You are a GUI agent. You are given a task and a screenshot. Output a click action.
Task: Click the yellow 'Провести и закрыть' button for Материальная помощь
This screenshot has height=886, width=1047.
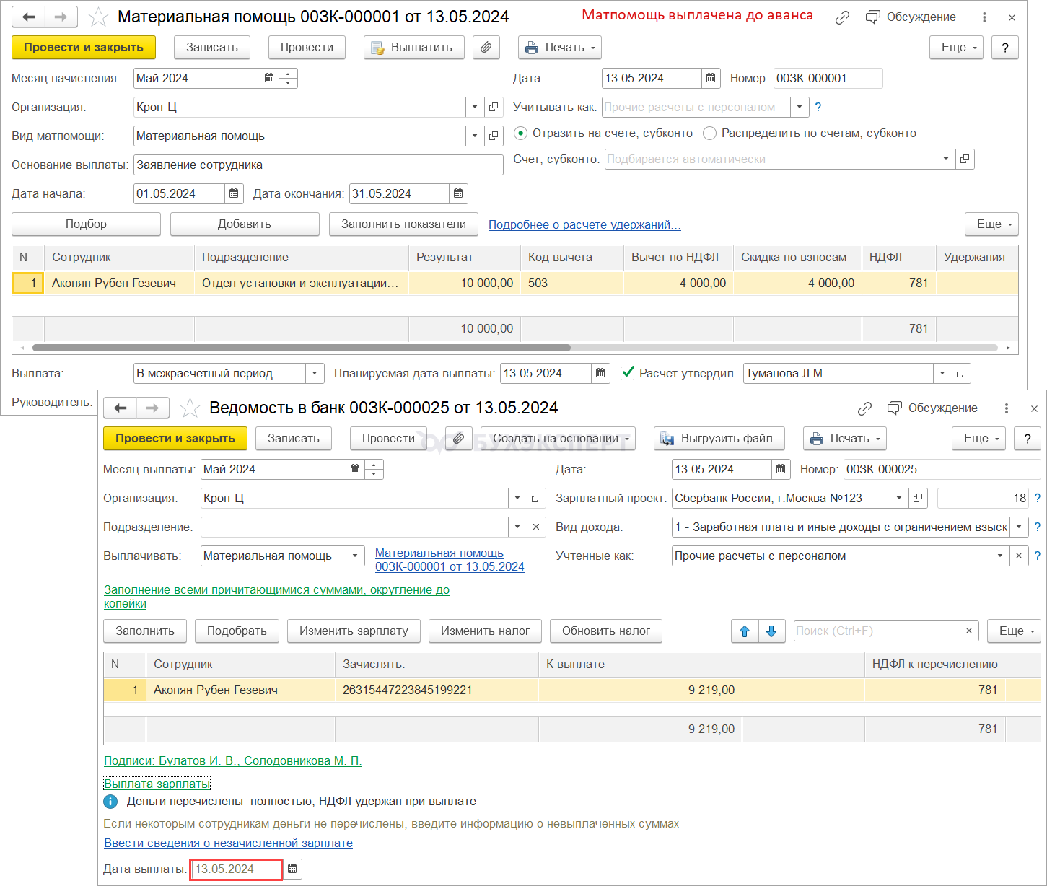pyautogui.click(x=84, y=48)
